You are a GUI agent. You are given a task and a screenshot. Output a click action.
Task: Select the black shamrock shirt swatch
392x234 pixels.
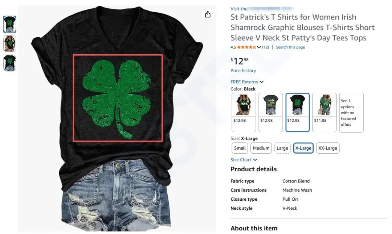[298, 112]
